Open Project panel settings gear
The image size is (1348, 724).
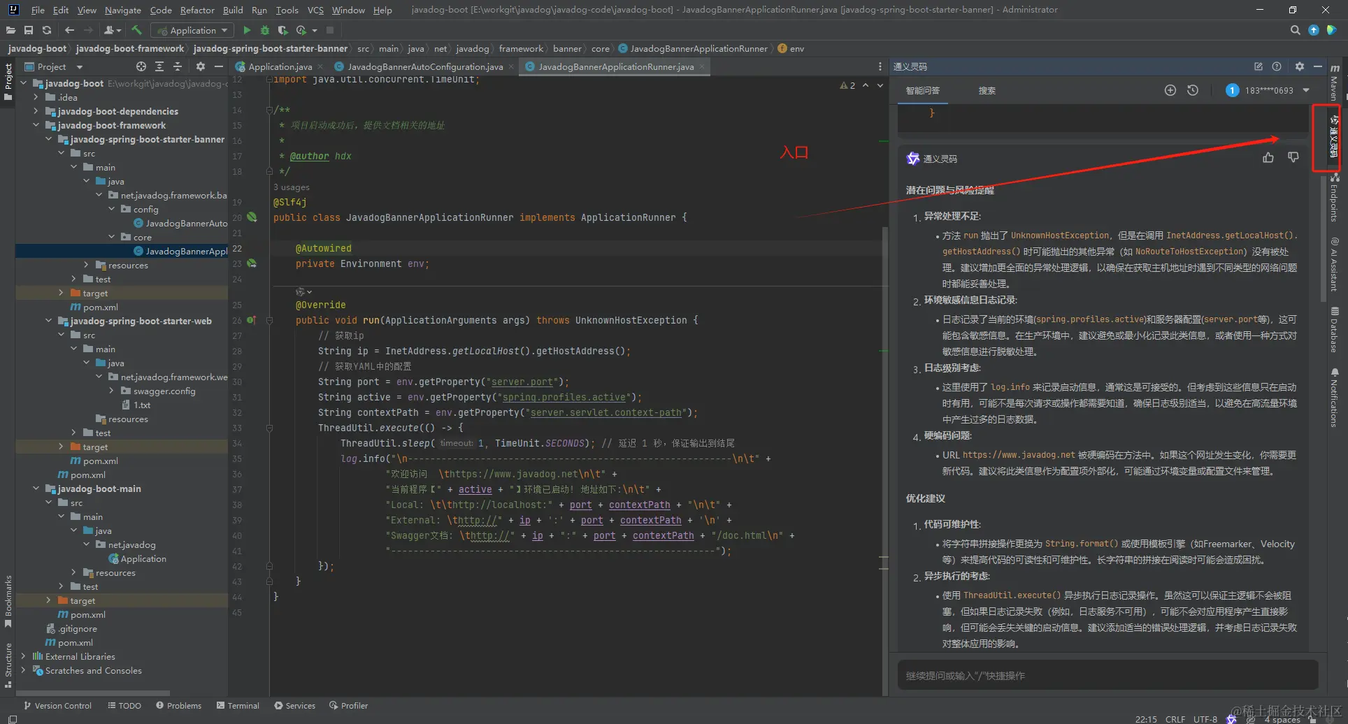(x=201, y=66)
